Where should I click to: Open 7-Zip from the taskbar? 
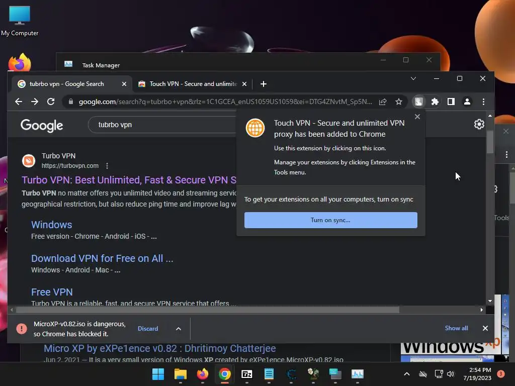coord(246,374)
